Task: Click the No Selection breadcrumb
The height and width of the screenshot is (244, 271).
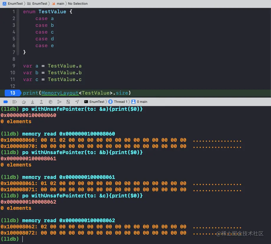Action: [78, 4]
